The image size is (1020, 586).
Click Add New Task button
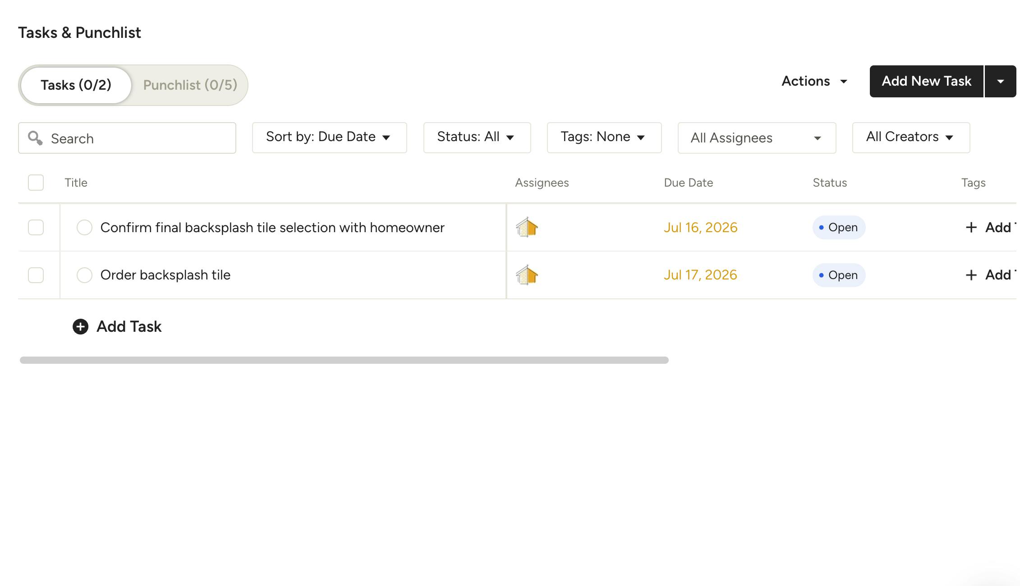coord(926,81)
